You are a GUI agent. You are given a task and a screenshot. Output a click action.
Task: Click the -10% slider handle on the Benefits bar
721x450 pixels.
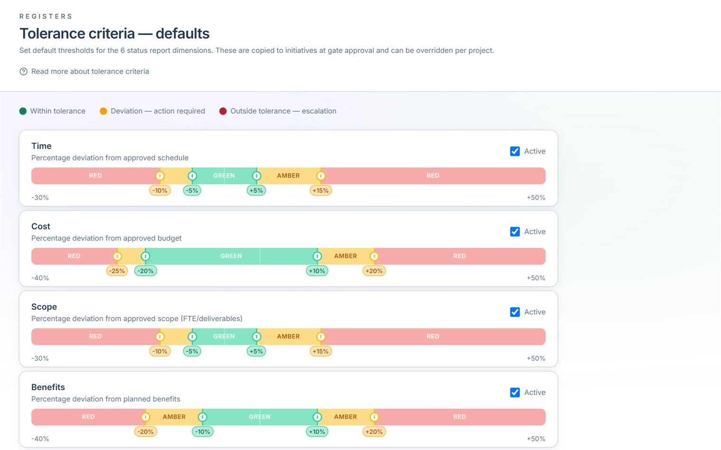pos(203,417)
